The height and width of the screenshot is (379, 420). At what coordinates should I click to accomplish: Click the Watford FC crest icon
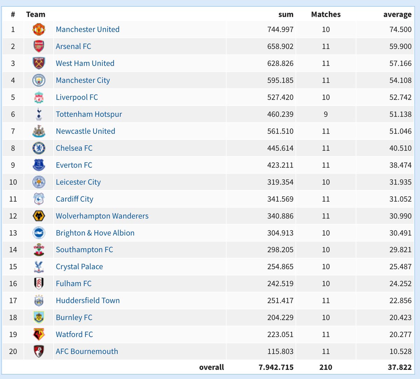(39, 334)
